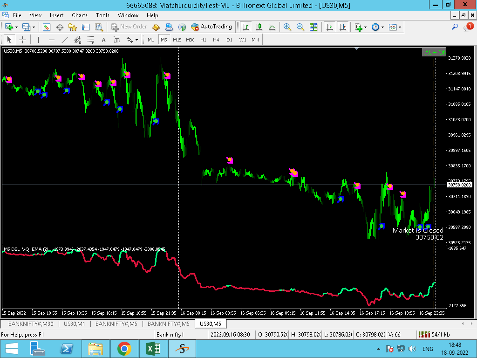Zoom in on the chart
The height and width of the screenshot is (358, 477).
287,27
